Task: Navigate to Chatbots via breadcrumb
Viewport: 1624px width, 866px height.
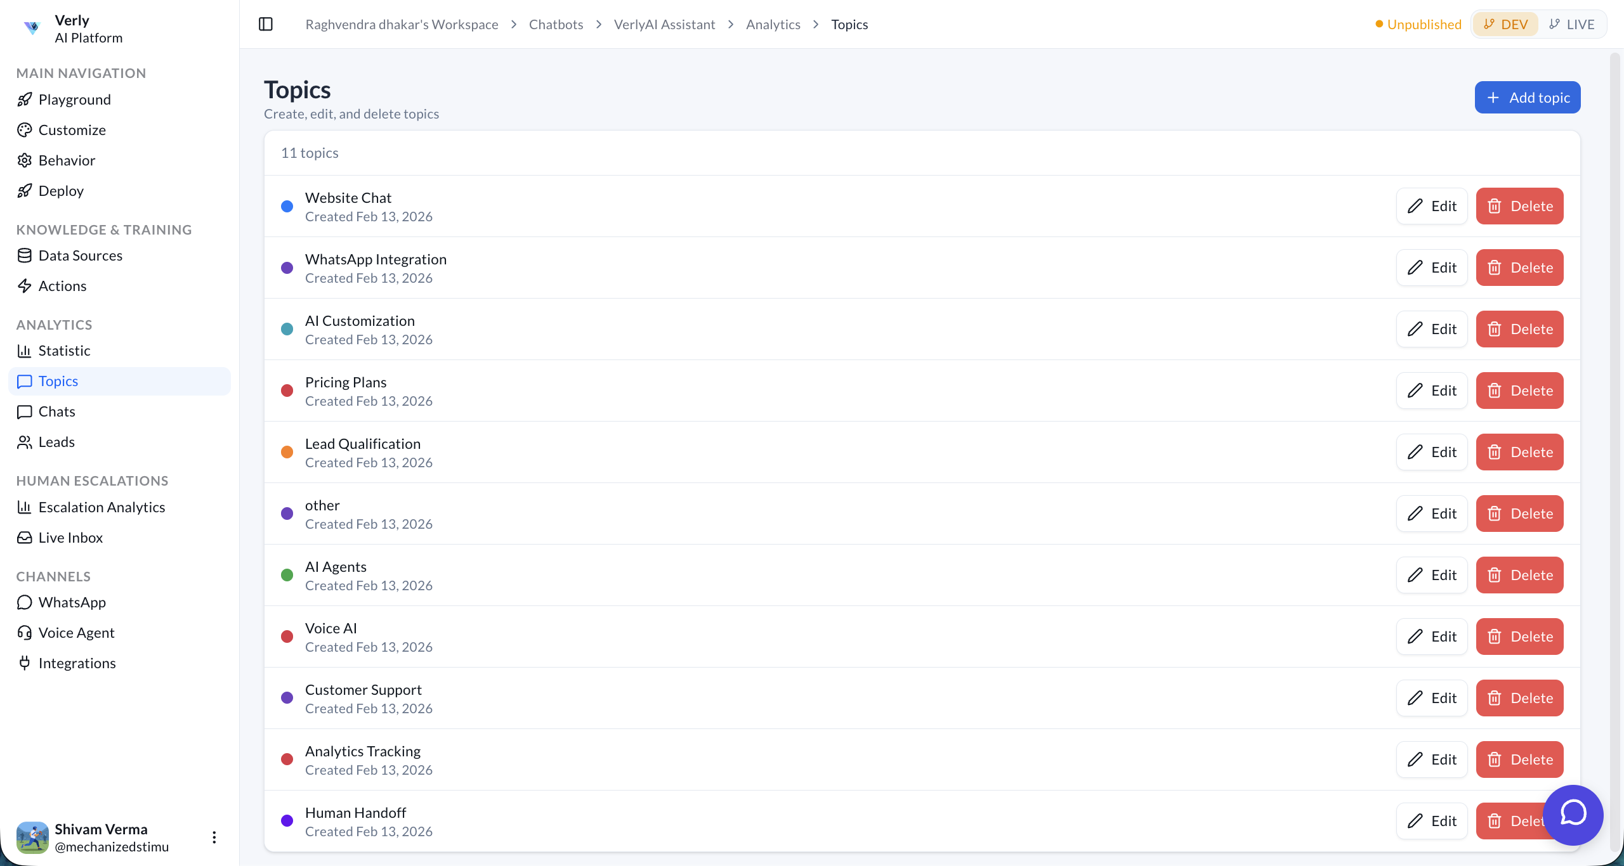Action: 556,23
